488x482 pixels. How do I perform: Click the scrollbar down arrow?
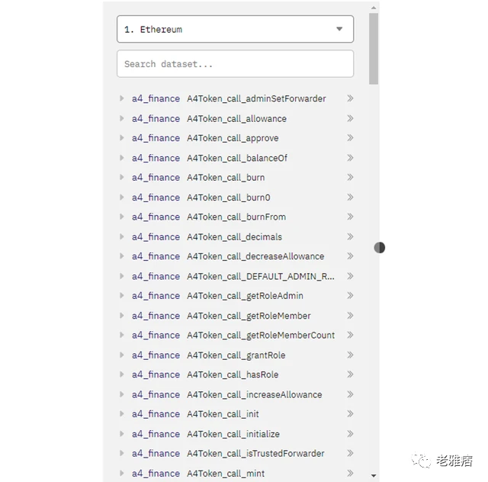click(373, 475)
